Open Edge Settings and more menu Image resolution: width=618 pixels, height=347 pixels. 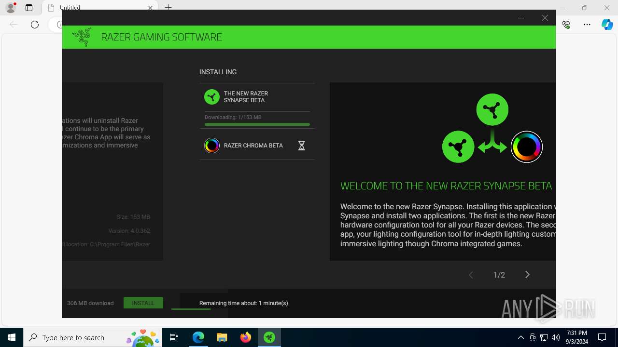(587, 25)
